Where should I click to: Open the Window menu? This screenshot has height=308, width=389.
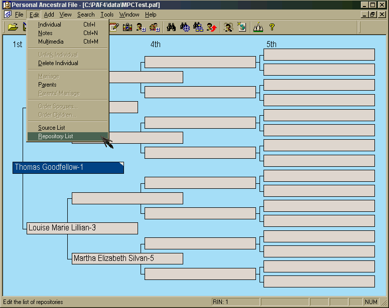(129, 15)
